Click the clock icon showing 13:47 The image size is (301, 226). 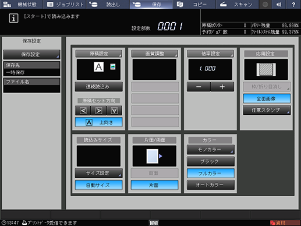(x=3, y=223)
